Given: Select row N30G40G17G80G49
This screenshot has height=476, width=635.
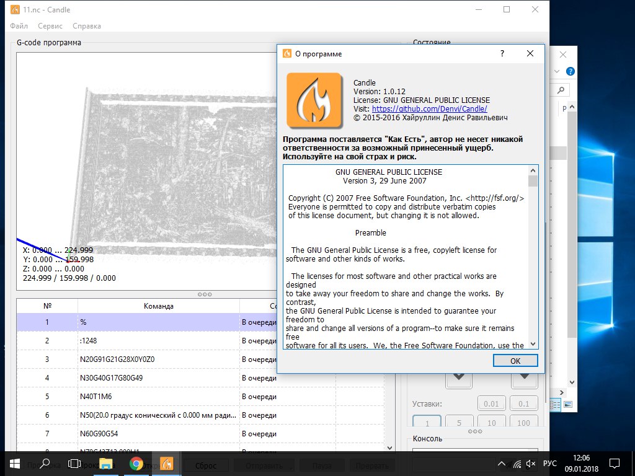Looking at the screenshot, I should click(x=200, y=378).
